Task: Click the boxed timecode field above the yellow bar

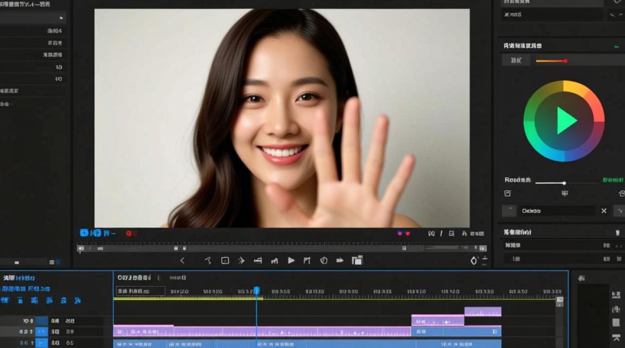Action: pyautogui.click(x=140, y=291)
